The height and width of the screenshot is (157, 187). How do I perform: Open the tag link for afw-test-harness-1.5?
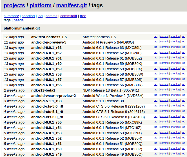(155, 36)
